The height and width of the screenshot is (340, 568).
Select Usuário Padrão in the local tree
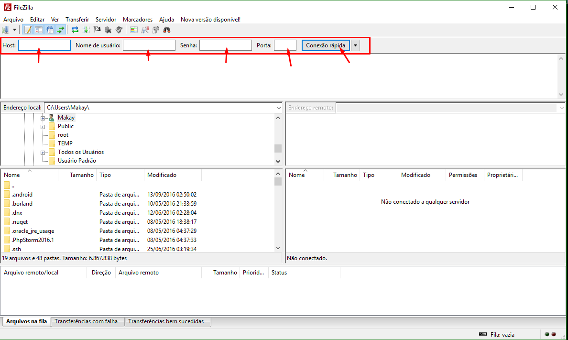tap(77, 161)
